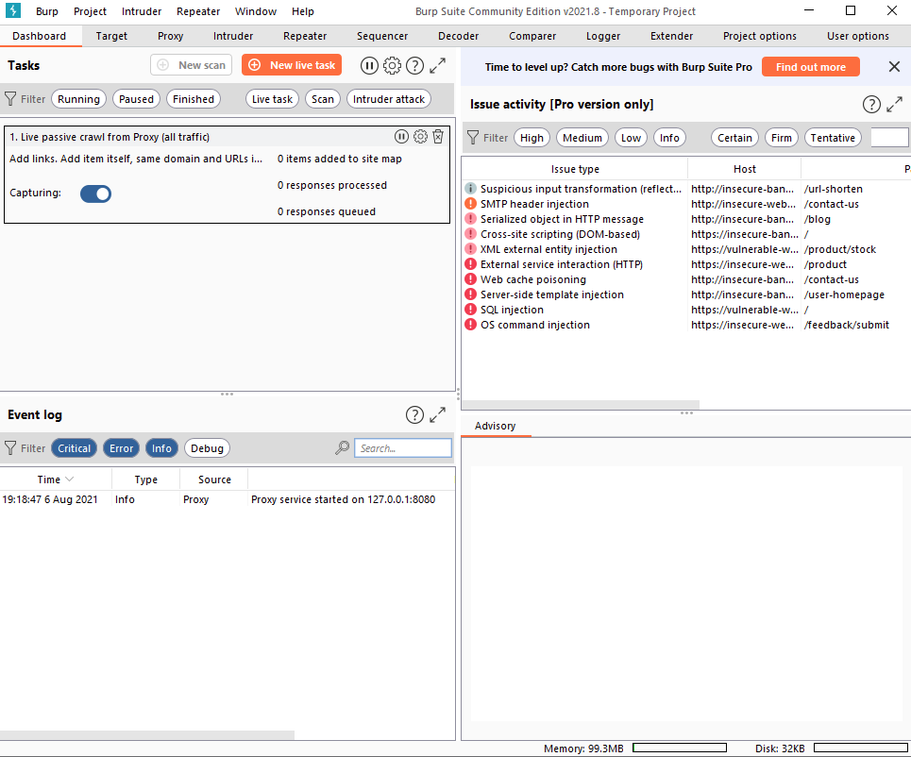This screenshot has height=757, width=911.
Task: Toggle the High severity issue filter
Action: click(531, 138)
